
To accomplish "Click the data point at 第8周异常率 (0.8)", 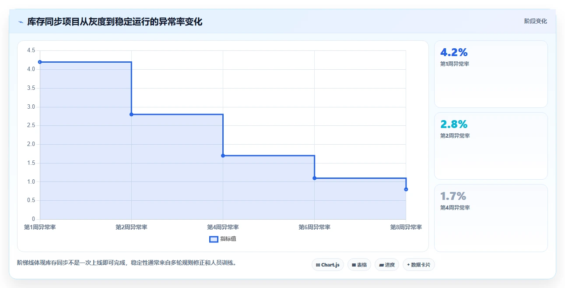I will coord(406,189).
